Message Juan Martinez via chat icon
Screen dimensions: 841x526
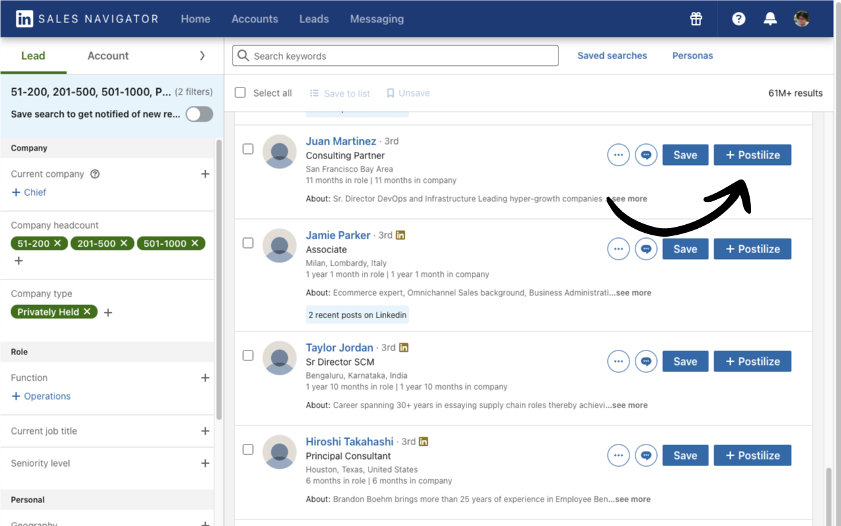[646, 155]
